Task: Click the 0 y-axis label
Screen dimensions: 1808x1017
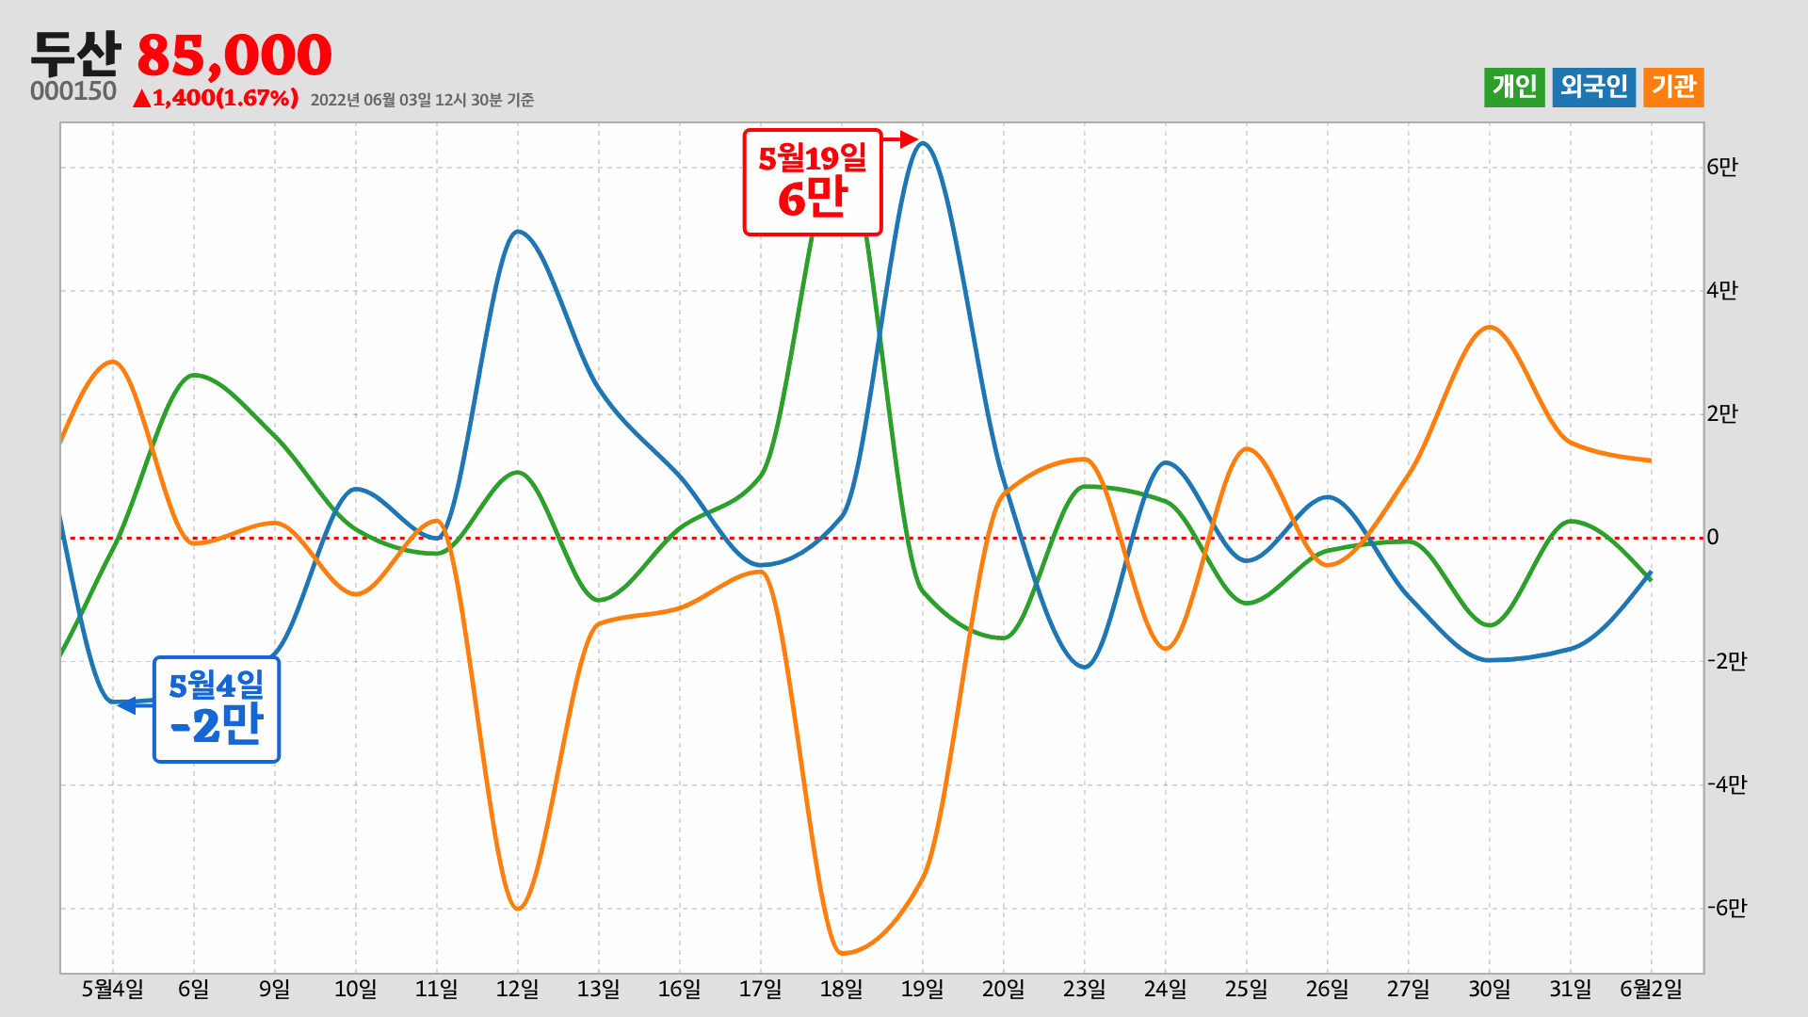Action: (x=1713, y=537)
